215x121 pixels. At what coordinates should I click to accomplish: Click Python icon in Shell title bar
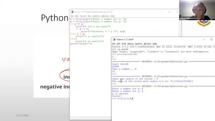[114, 39]
